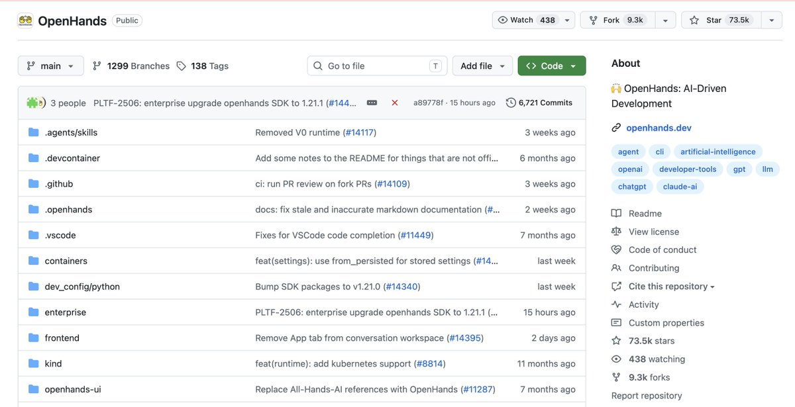The width and height of the screenshot is (795, 407).
Task: Click the folder icon beside enterprise
Action: pos(34,312)
